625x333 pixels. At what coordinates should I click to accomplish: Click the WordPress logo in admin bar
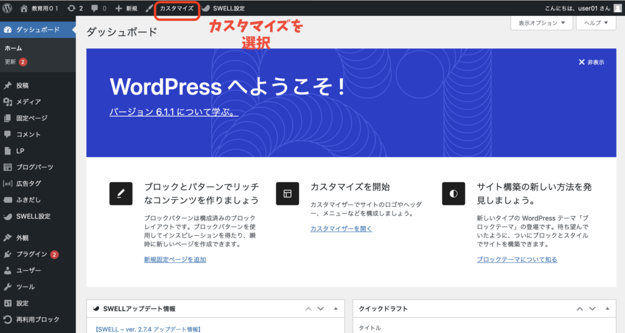coord(7,8)
